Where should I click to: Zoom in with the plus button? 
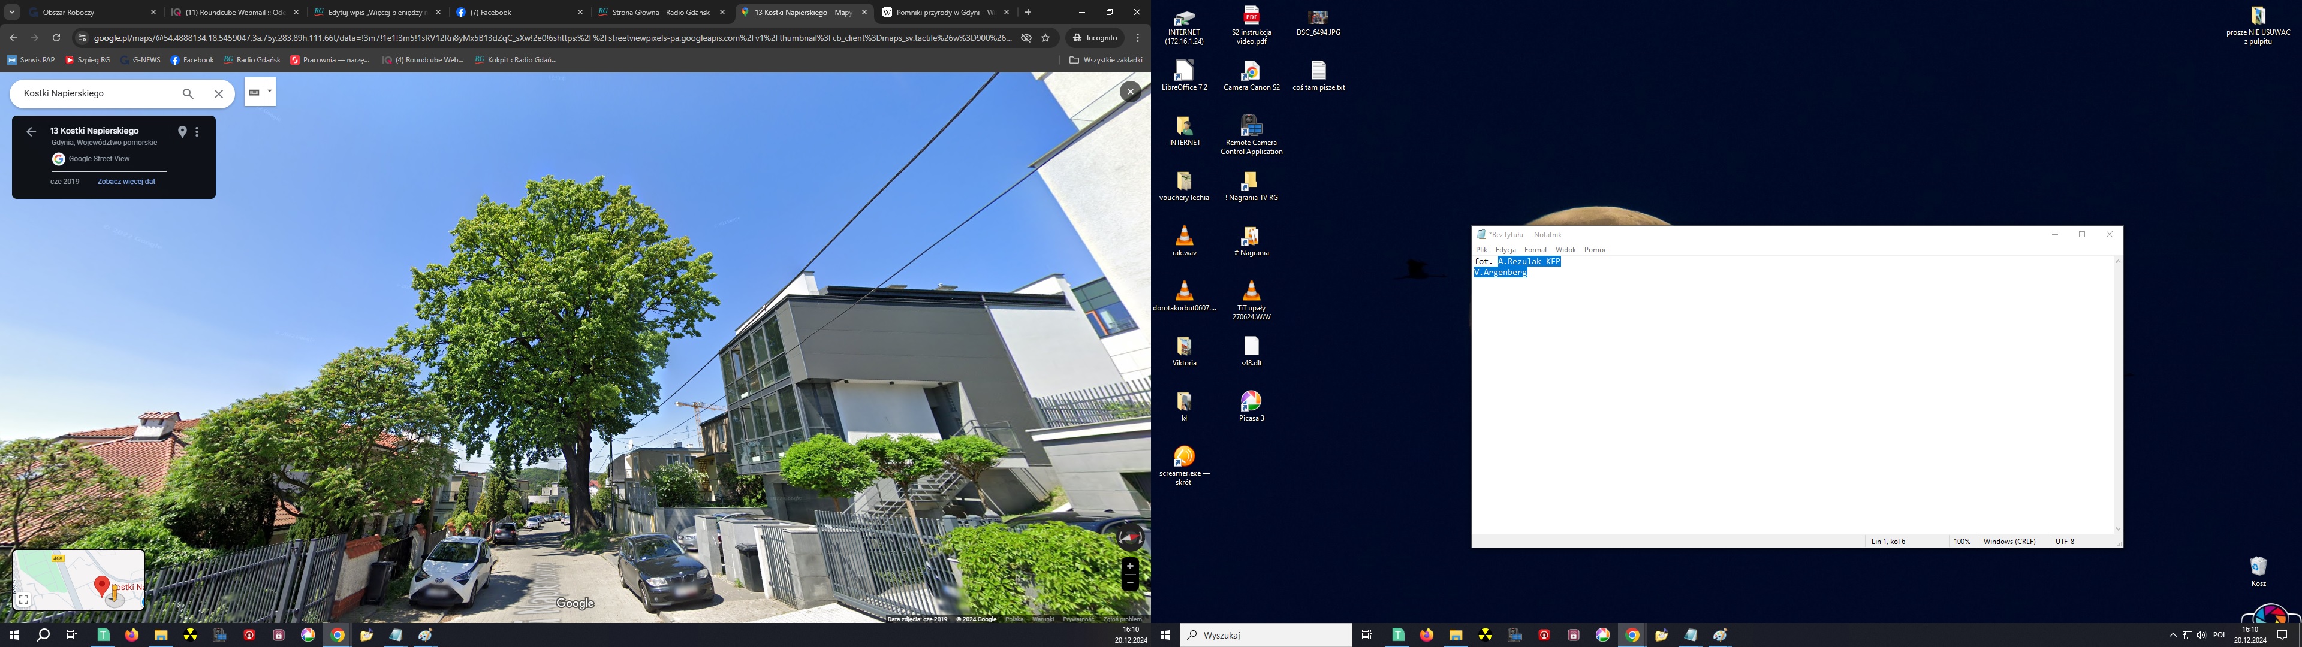[1129, 566]
